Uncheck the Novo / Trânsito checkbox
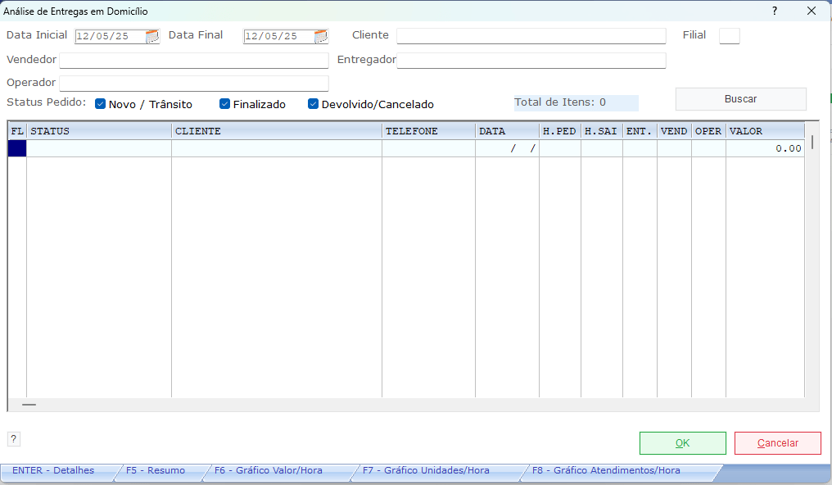Image resolution: width=832 pixels, height=485 pixels. click(x=101, y=104)
